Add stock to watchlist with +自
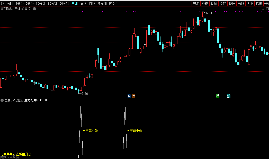 coord(266,4)
